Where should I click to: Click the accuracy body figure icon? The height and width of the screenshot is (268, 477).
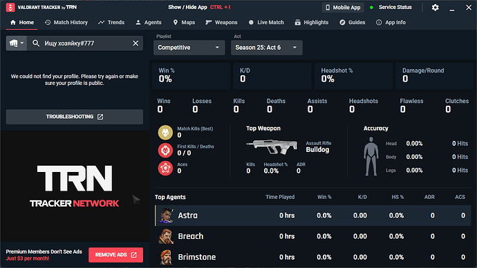coord(371,156)
